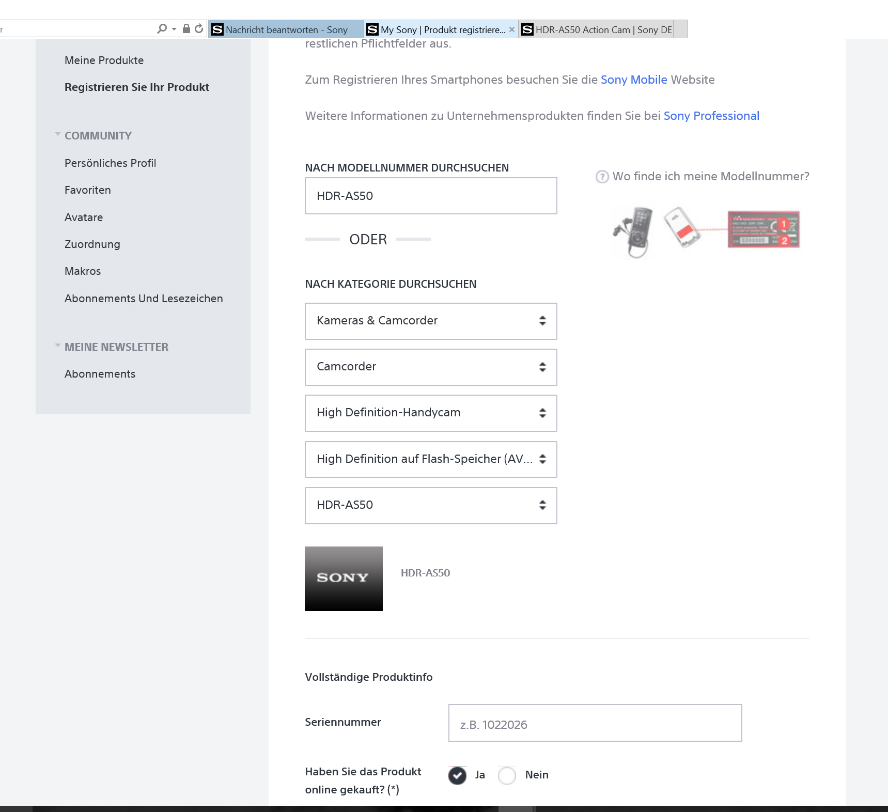Select the Nein radio button for online purchase
This screenshot has height=812, width=888.
point(507,775)
